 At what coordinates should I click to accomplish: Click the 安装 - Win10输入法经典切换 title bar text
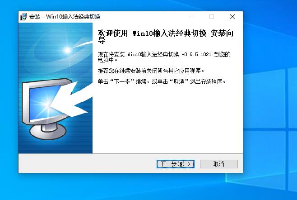click(x=65, y=17)
